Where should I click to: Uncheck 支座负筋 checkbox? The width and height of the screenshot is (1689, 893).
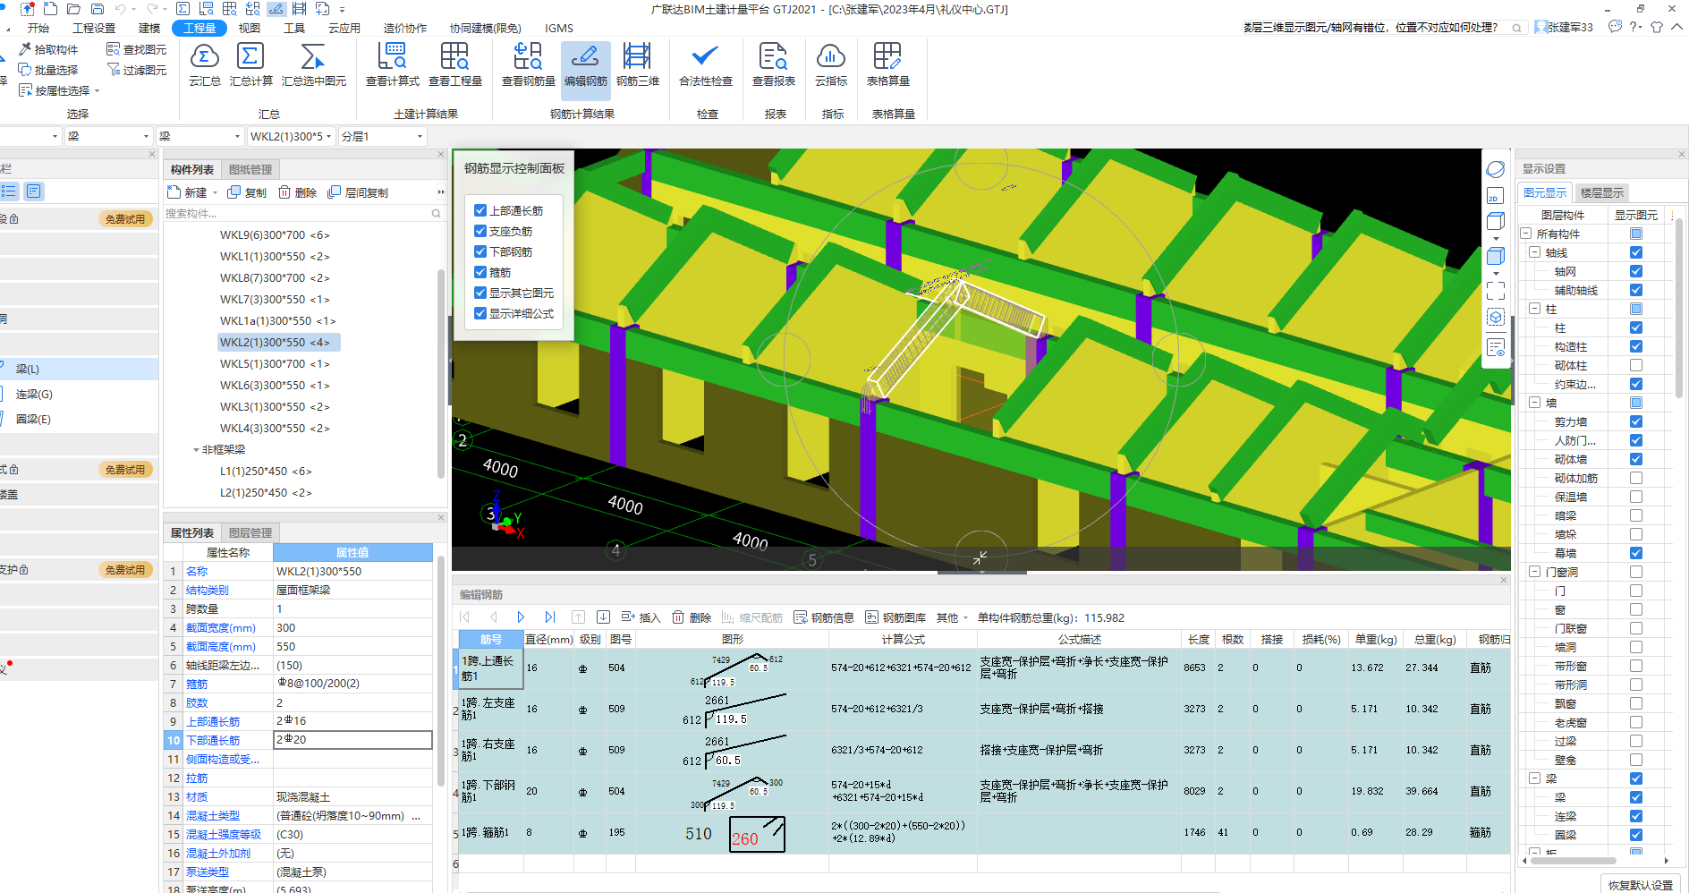(480, 231)
